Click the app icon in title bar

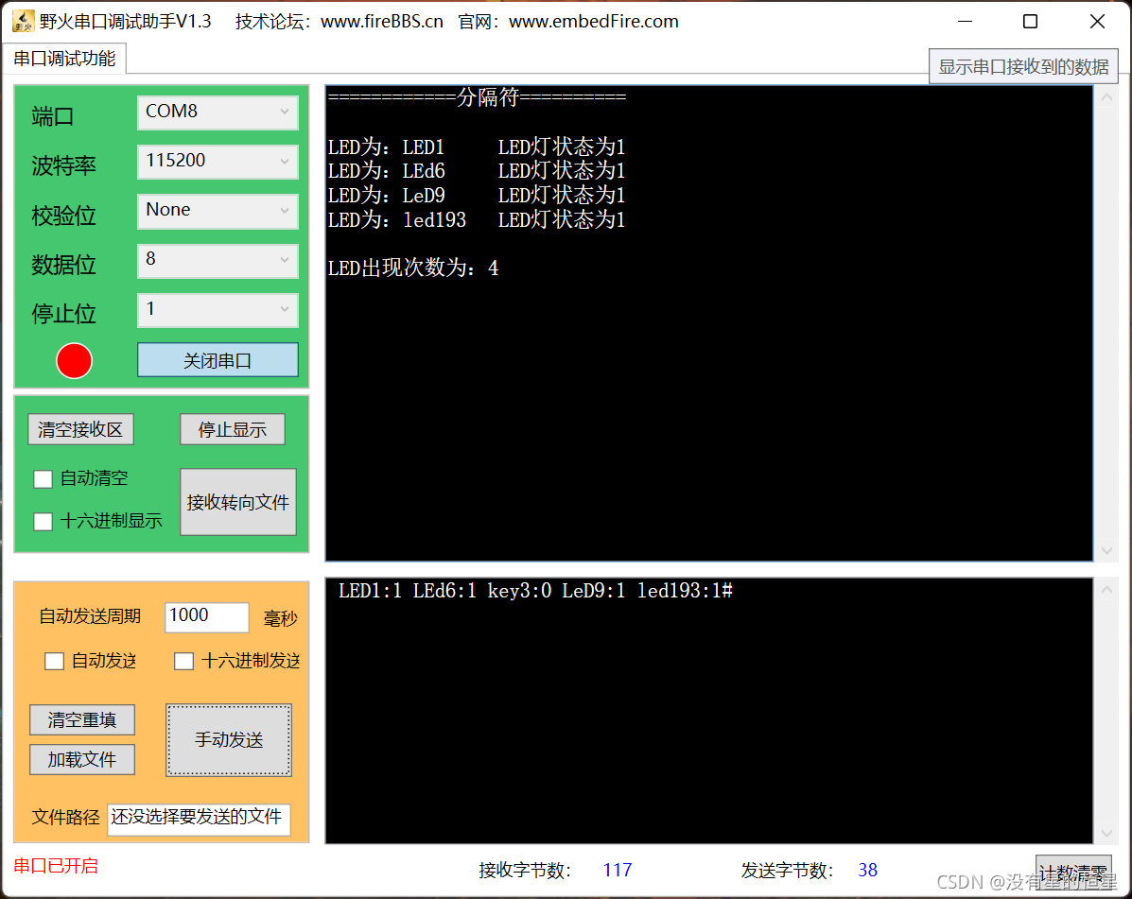click(x=23, y=21)
